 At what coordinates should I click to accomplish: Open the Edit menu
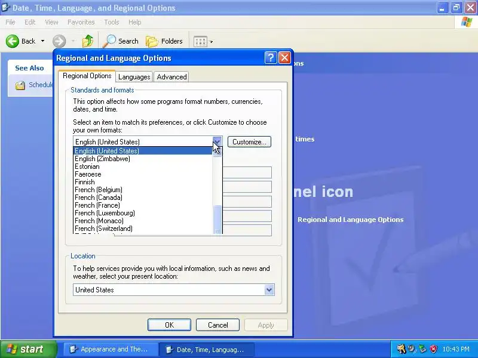[x=30, y=22]
